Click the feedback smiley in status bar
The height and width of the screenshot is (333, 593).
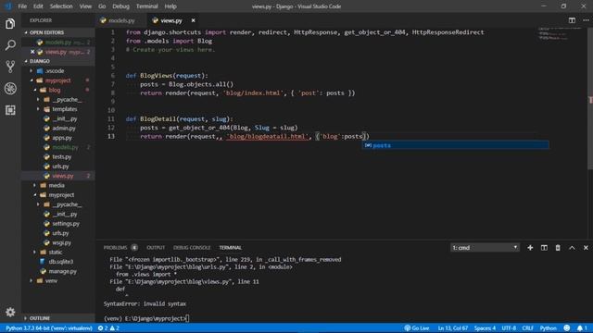click(x=566, y=328)
